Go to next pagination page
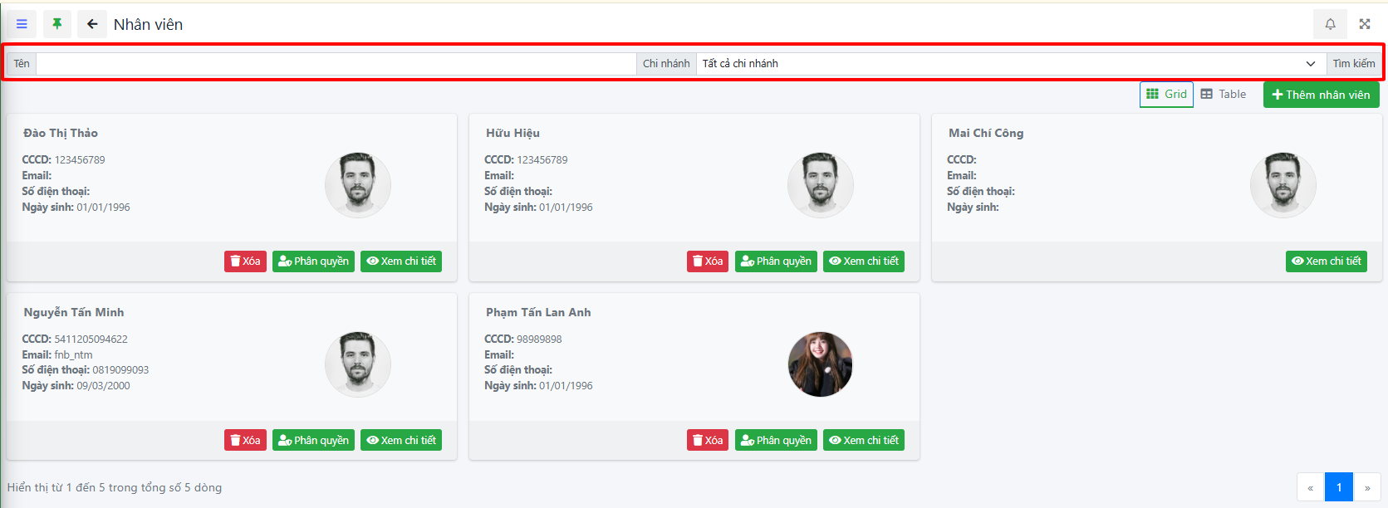This screenshot has height=508, width=1388. (1367, 487)
